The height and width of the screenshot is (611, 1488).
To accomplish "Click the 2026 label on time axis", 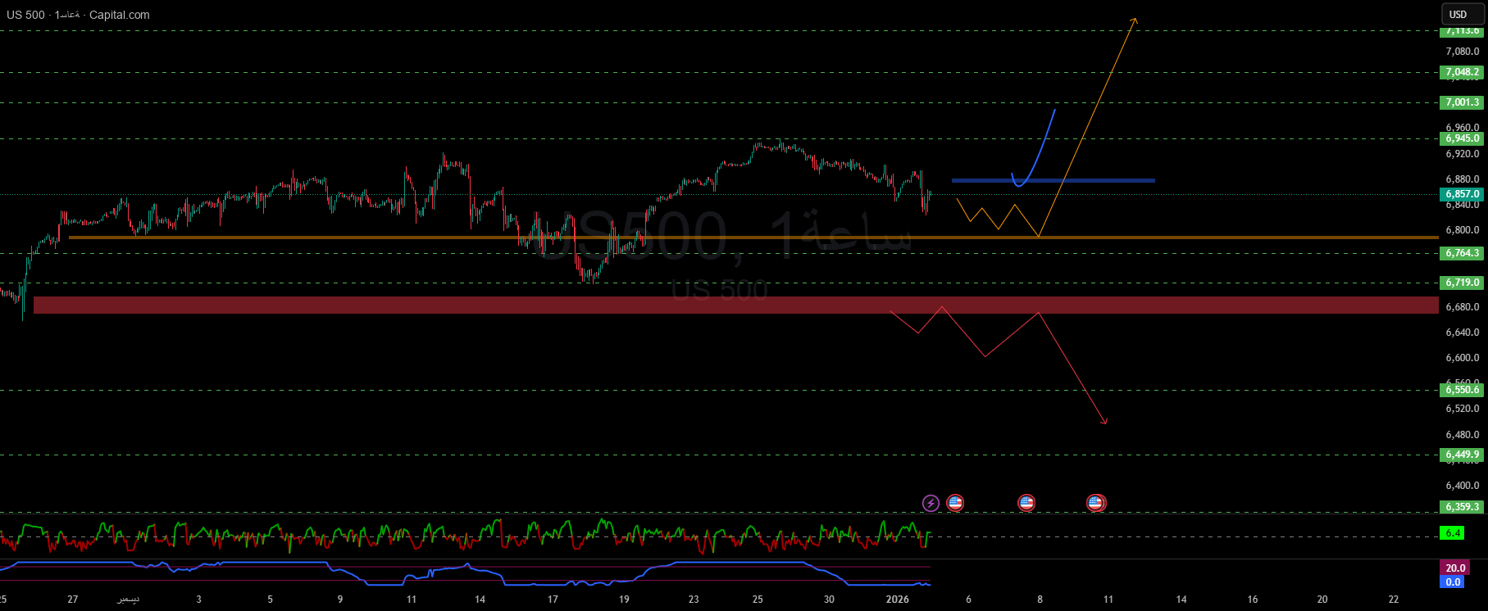I will point(898,600).
